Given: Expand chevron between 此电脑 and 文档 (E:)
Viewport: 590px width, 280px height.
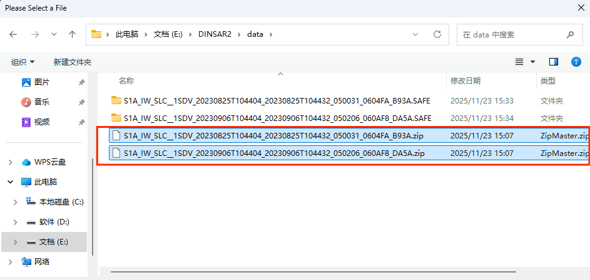Looking at the screenshot, I should click(x=146, y=34).
